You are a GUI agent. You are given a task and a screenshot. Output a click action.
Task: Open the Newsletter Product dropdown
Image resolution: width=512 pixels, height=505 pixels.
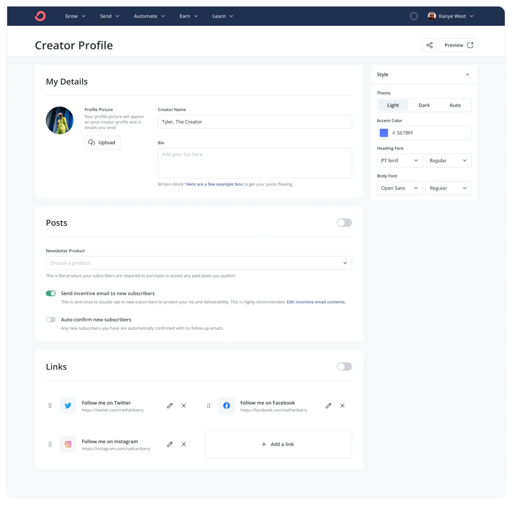(x=199, y=263)
